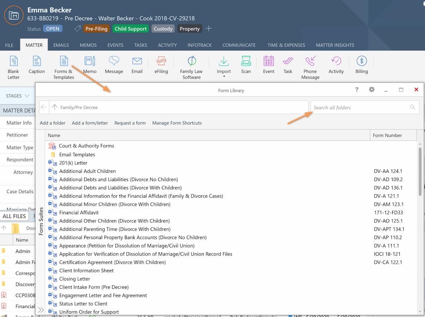The image size is (425, 317).
Task: Create a new Task
Action: 288,65
